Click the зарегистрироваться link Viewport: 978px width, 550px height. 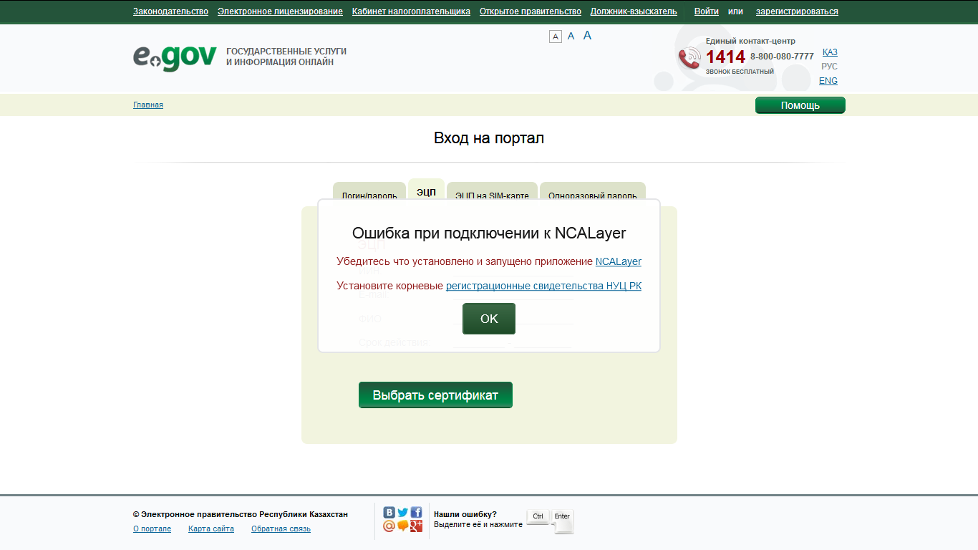tap(797, 11)
